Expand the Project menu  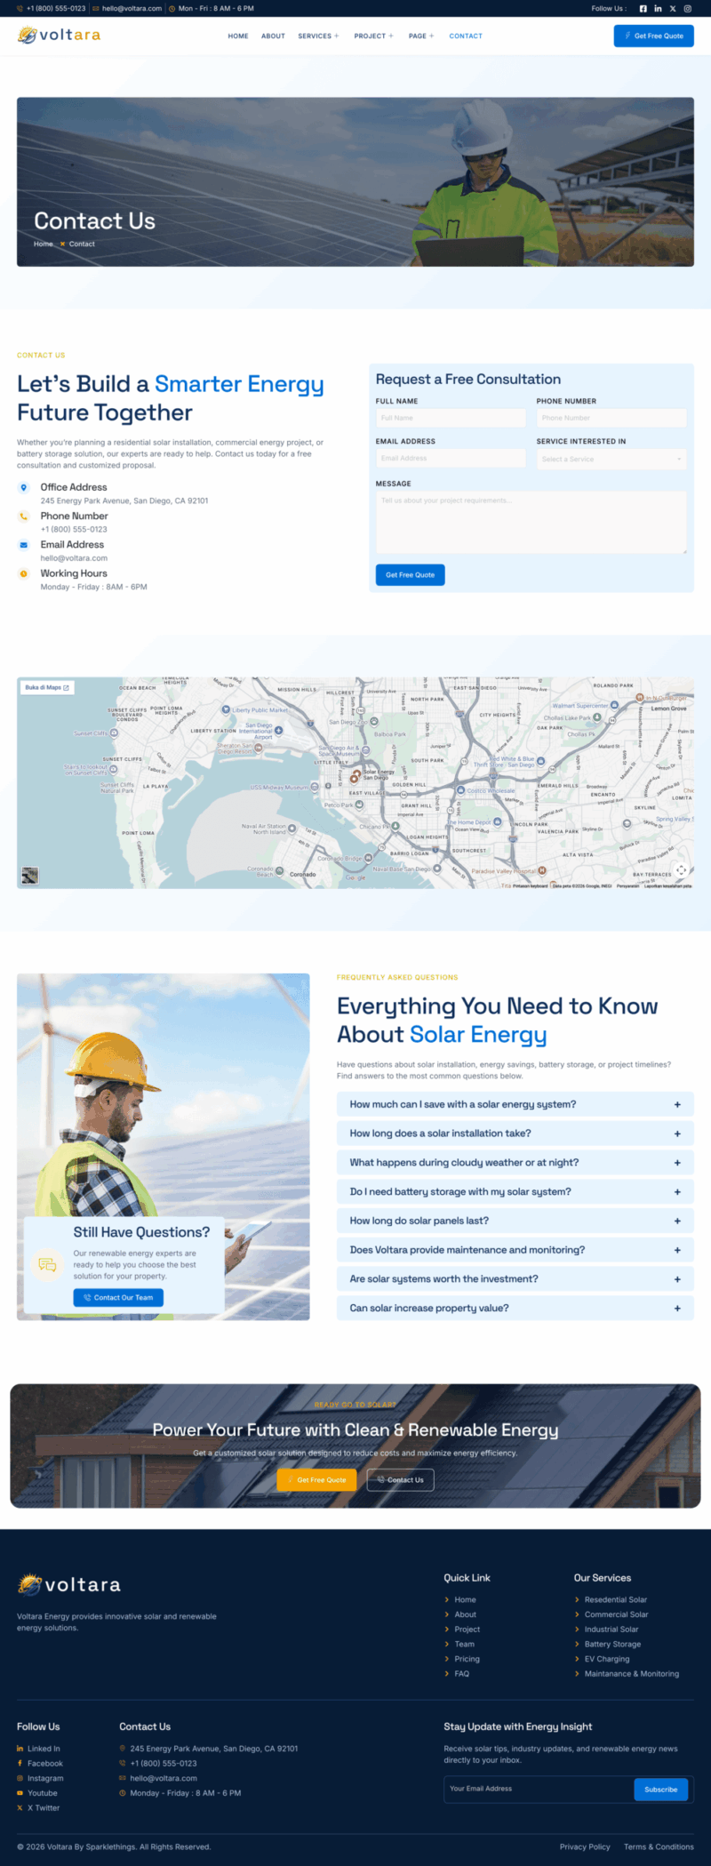373,36
